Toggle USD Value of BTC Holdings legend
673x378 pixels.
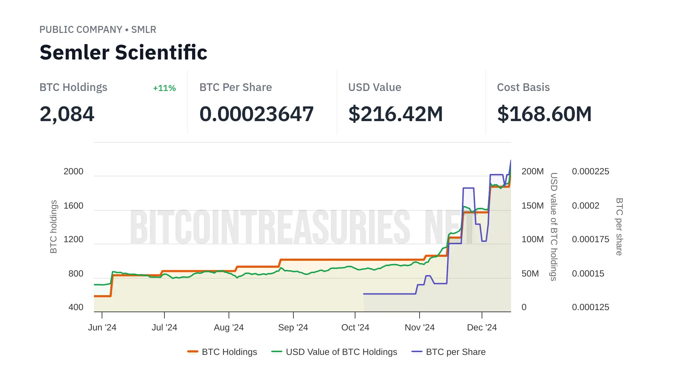coord(341,352)
